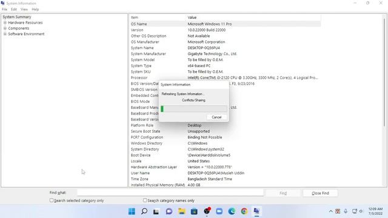Select the System Type row
The width and height of the screenshot is (388, 218).
(225, 66)
